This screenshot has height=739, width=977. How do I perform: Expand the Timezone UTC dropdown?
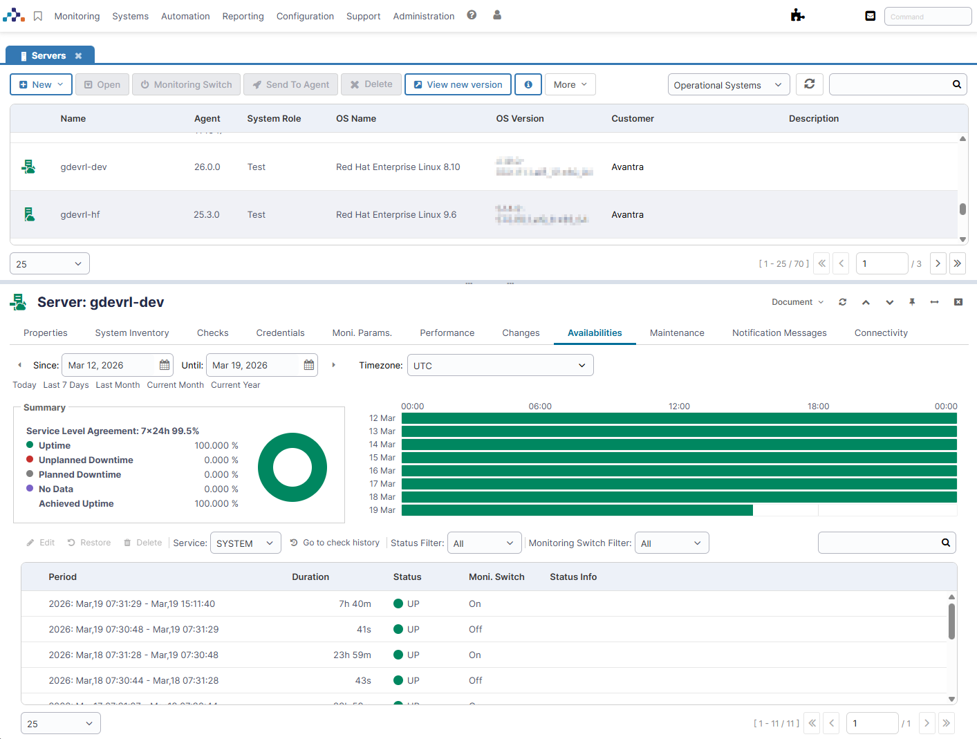pos(501,365)
